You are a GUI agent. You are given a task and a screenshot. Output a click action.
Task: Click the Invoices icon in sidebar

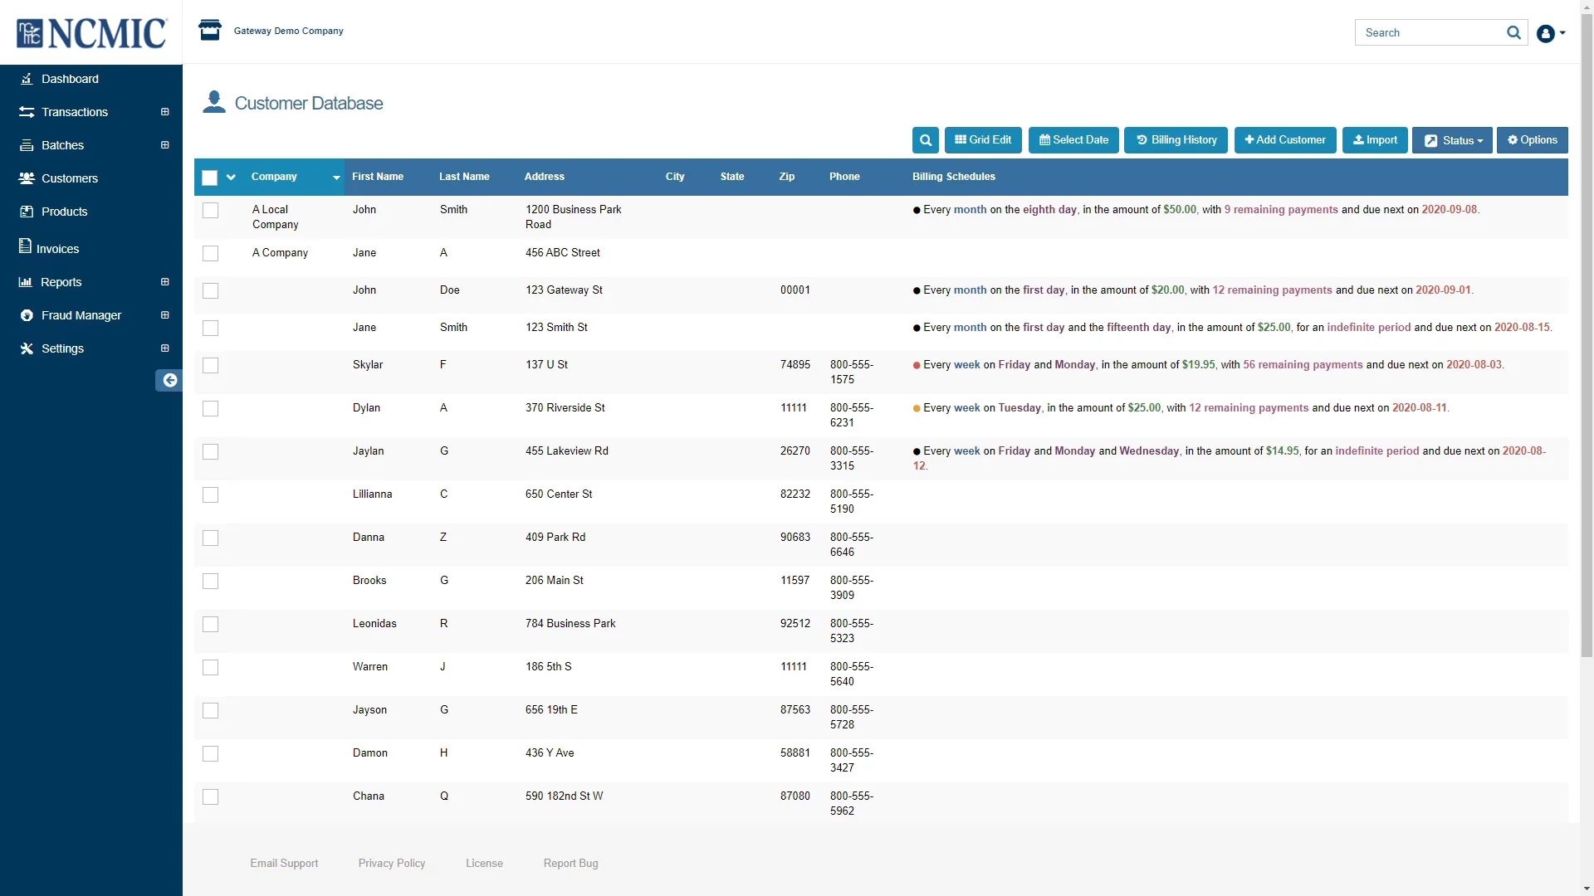coord(27,247)
